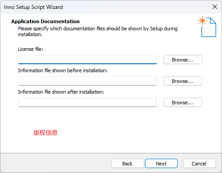Click the empty footer area left of Back
Image resolution: width=222 pixels, height=173 pixels.
(56, 163)
